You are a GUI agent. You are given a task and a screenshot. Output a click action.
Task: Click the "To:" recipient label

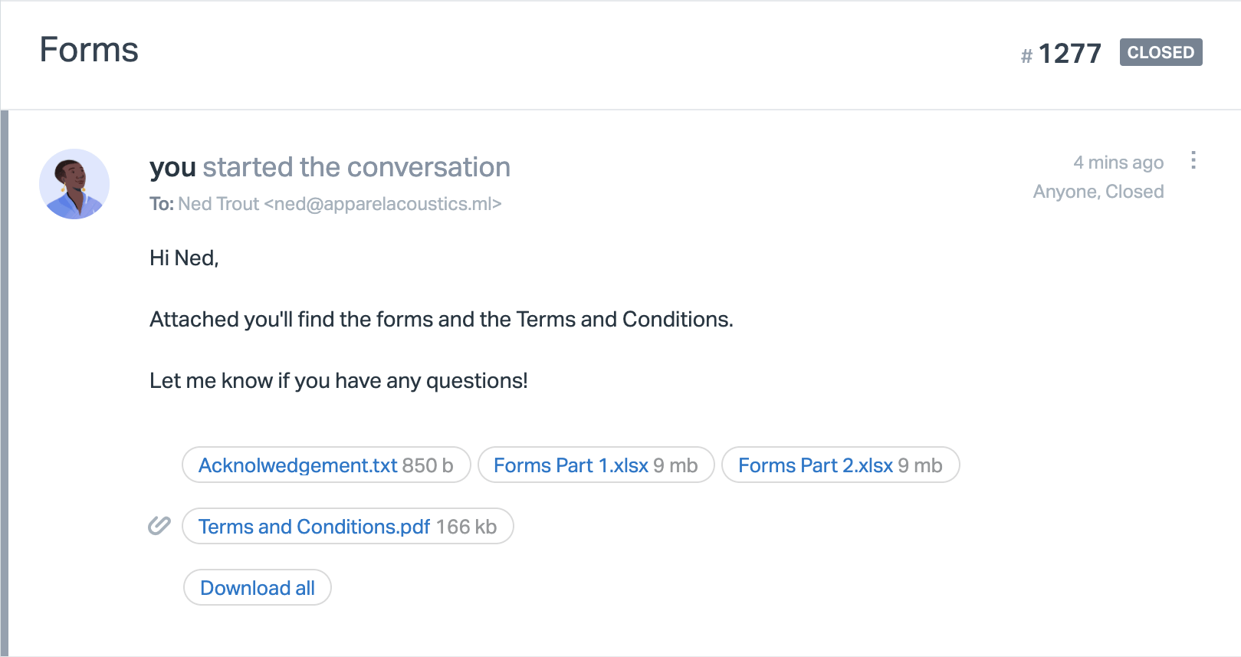162,204
